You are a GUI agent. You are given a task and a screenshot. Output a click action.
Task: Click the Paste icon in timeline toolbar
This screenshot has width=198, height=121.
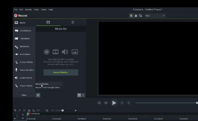point(34,110)
